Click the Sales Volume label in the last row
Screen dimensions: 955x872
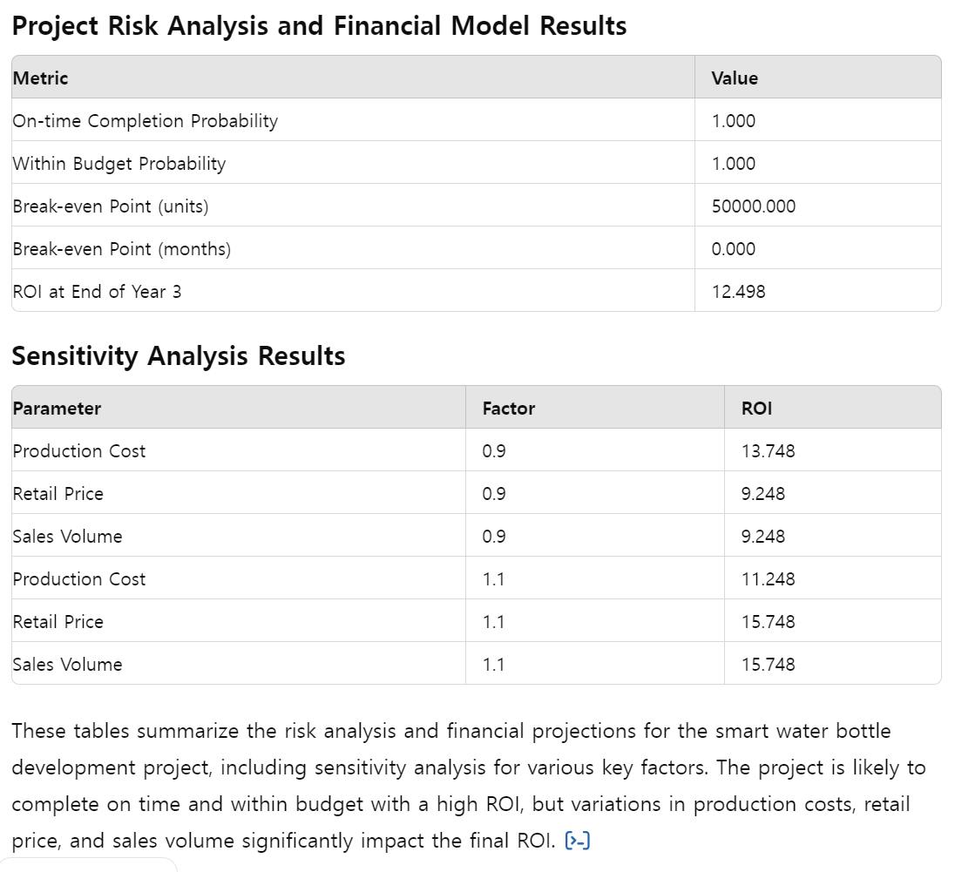click(67, 664)
